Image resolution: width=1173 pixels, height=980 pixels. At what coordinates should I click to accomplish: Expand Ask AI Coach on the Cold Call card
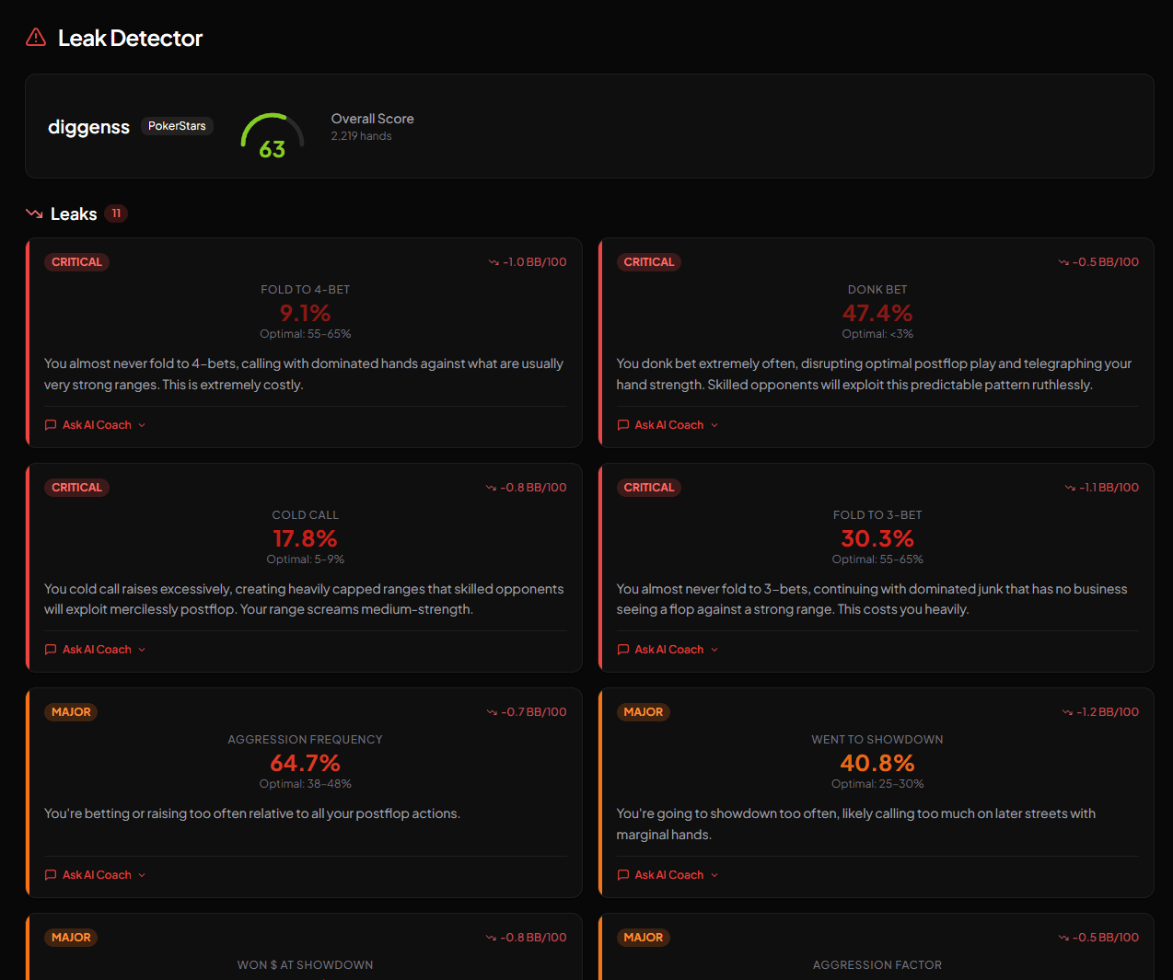point(95,649)
